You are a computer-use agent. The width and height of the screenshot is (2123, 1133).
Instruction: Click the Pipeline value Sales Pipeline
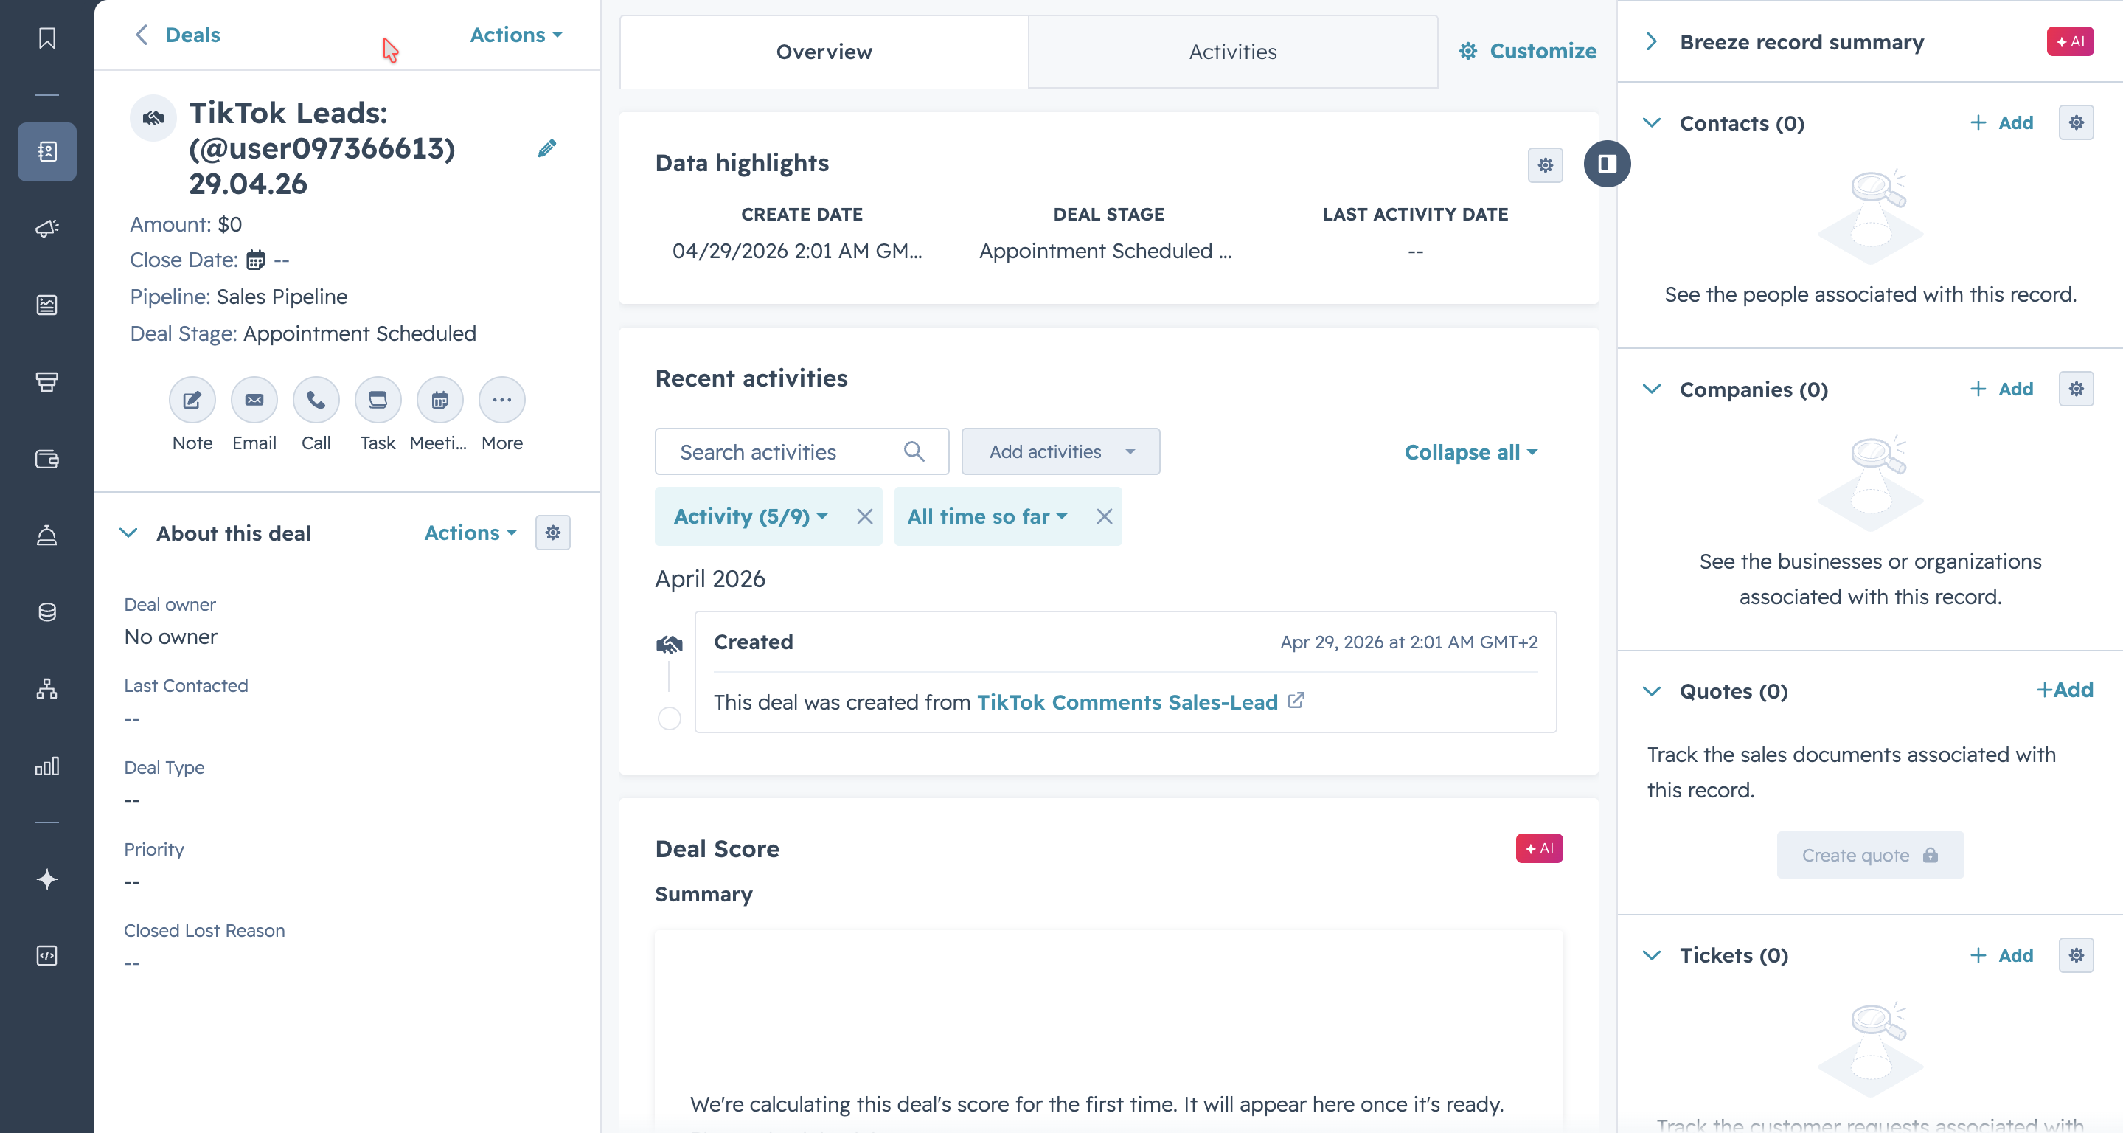[x=282, y=296]
